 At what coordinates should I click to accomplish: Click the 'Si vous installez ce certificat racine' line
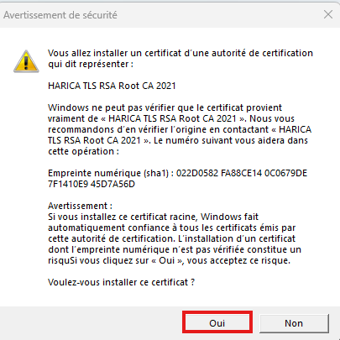(x=153, y=217)
